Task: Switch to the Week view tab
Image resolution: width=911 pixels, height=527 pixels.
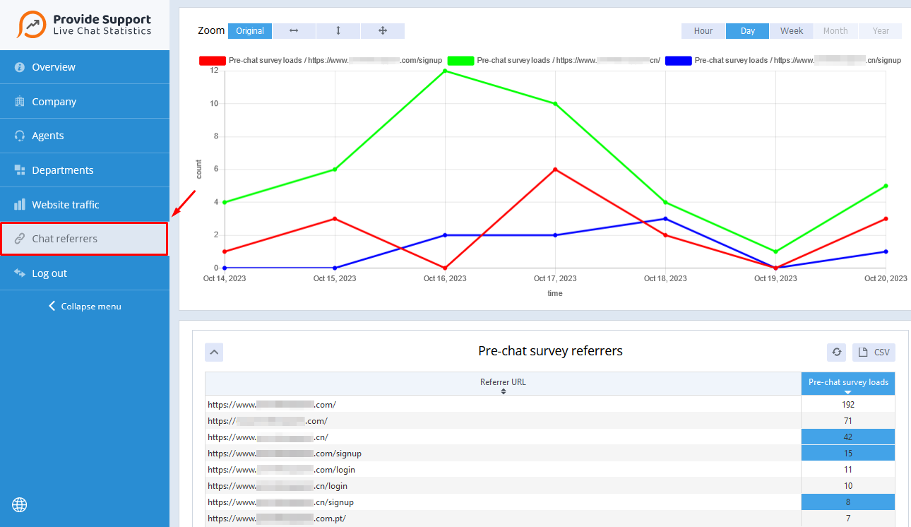Action: [791, 30]
